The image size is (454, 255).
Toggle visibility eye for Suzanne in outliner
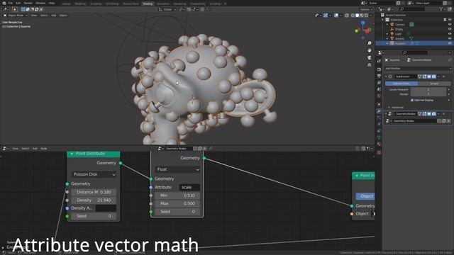tap(450, 43)
